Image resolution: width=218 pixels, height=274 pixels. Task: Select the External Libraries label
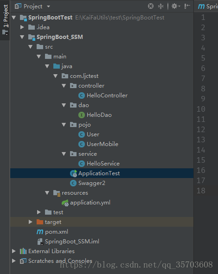coord(51,251)
